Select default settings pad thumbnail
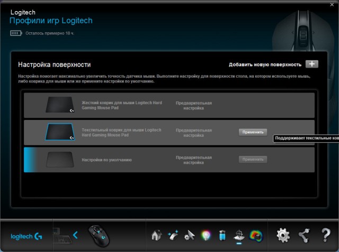The image size is (339, 252). (x=60, y=160)
